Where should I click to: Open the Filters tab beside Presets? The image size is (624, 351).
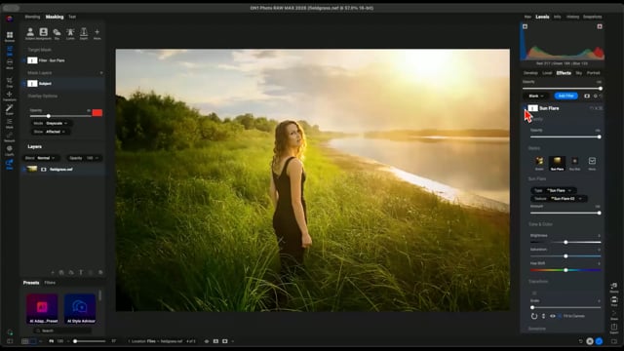pos(50,283)
